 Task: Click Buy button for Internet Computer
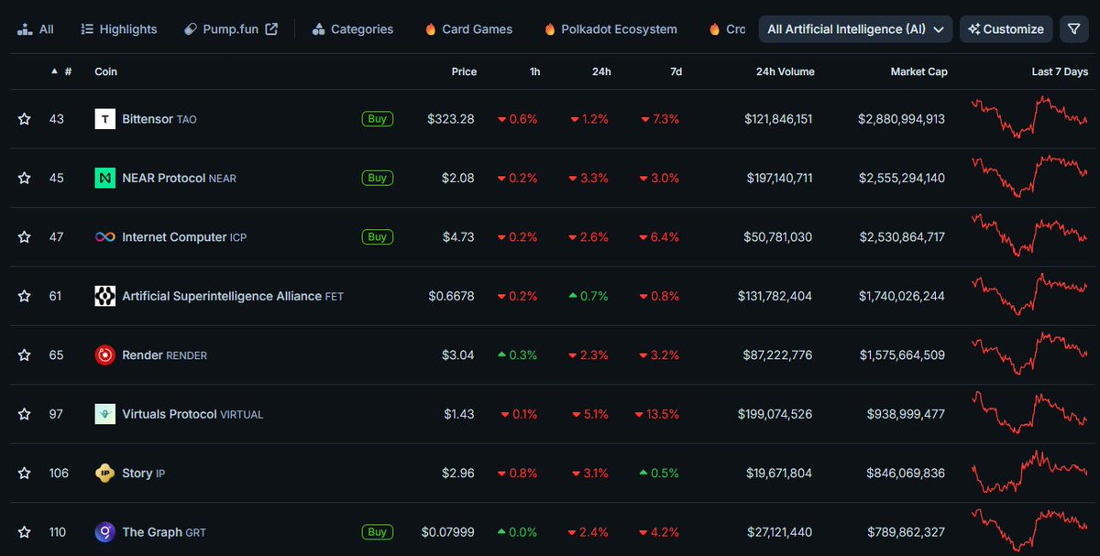pos(378,237)
